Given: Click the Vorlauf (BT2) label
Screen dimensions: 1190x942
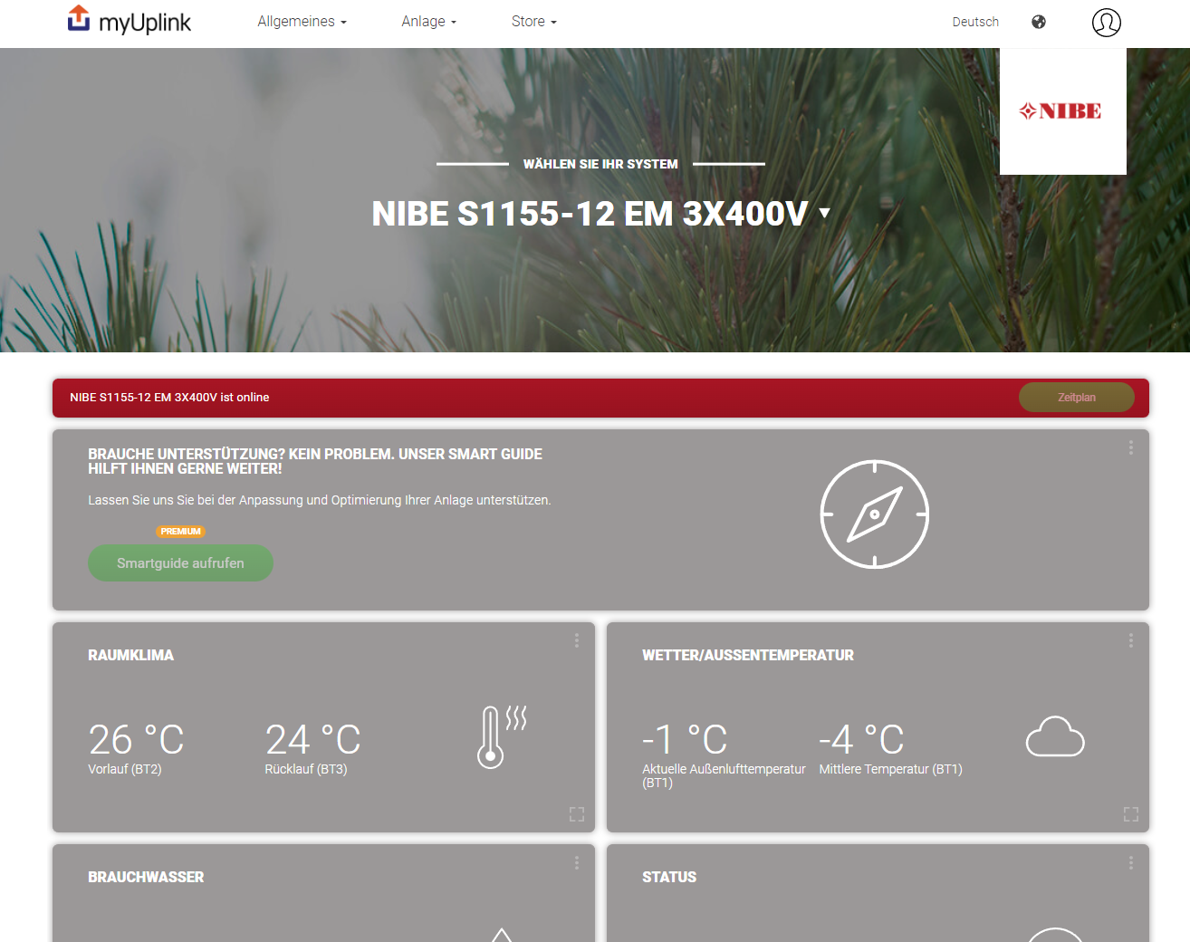Looking at the screenshot, I should (125, 769).
